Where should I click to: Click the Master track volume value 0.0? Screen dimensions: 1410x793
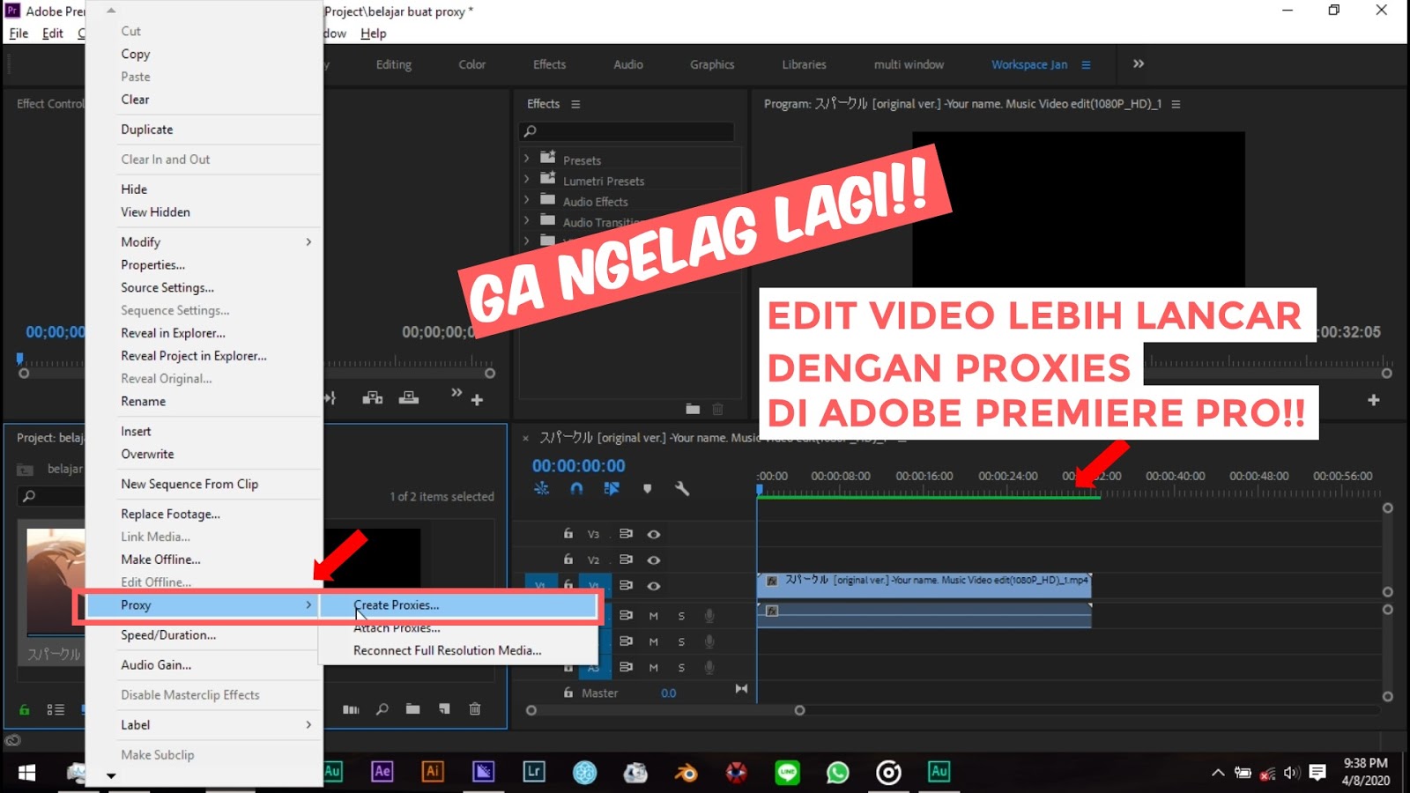669,693
